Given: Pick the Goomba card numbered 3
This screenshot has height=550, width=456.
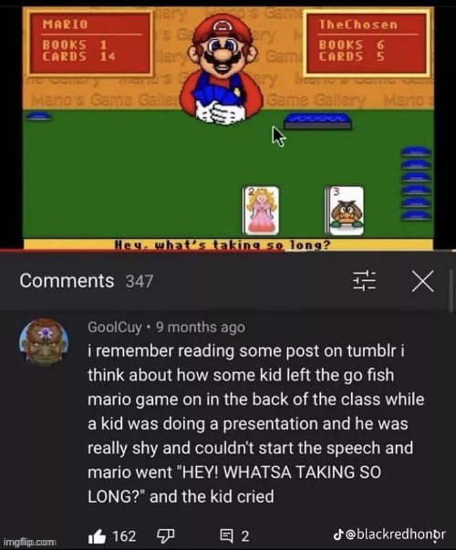Looking at the screenshot, I should [345, 211].
